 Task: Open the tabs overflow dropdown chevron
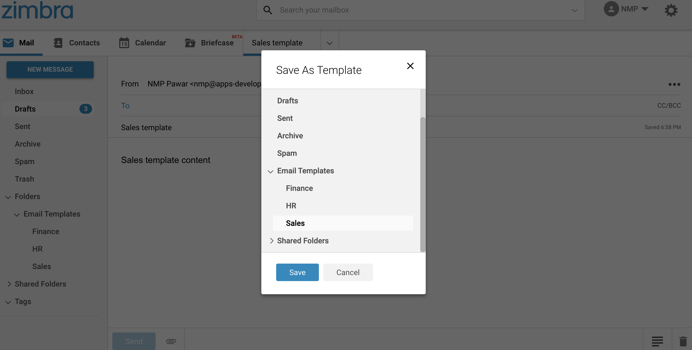330,43
